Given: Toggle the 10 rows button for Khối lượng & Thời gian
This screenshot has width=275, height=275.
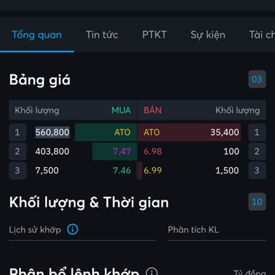Looking at the screenshot, I should 257,202.
